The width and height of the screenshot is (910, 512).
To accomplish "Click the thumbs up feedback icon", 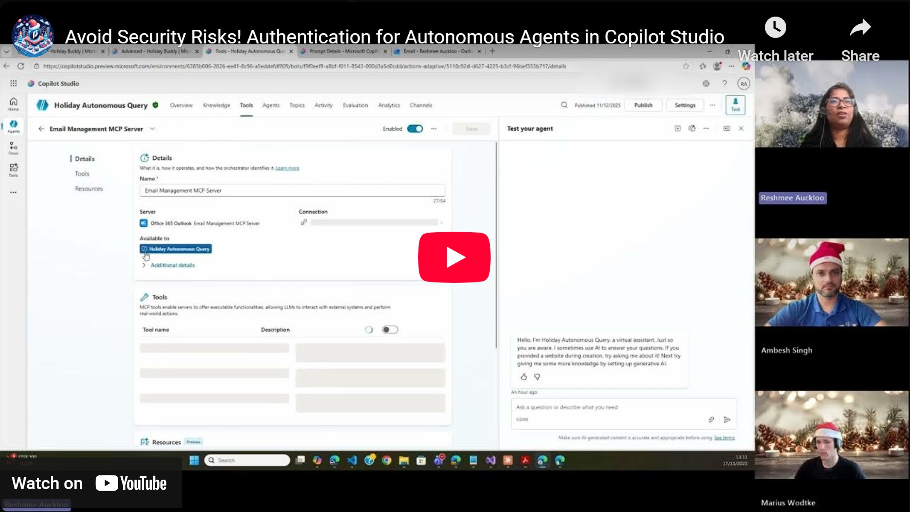I will [523, 377].
